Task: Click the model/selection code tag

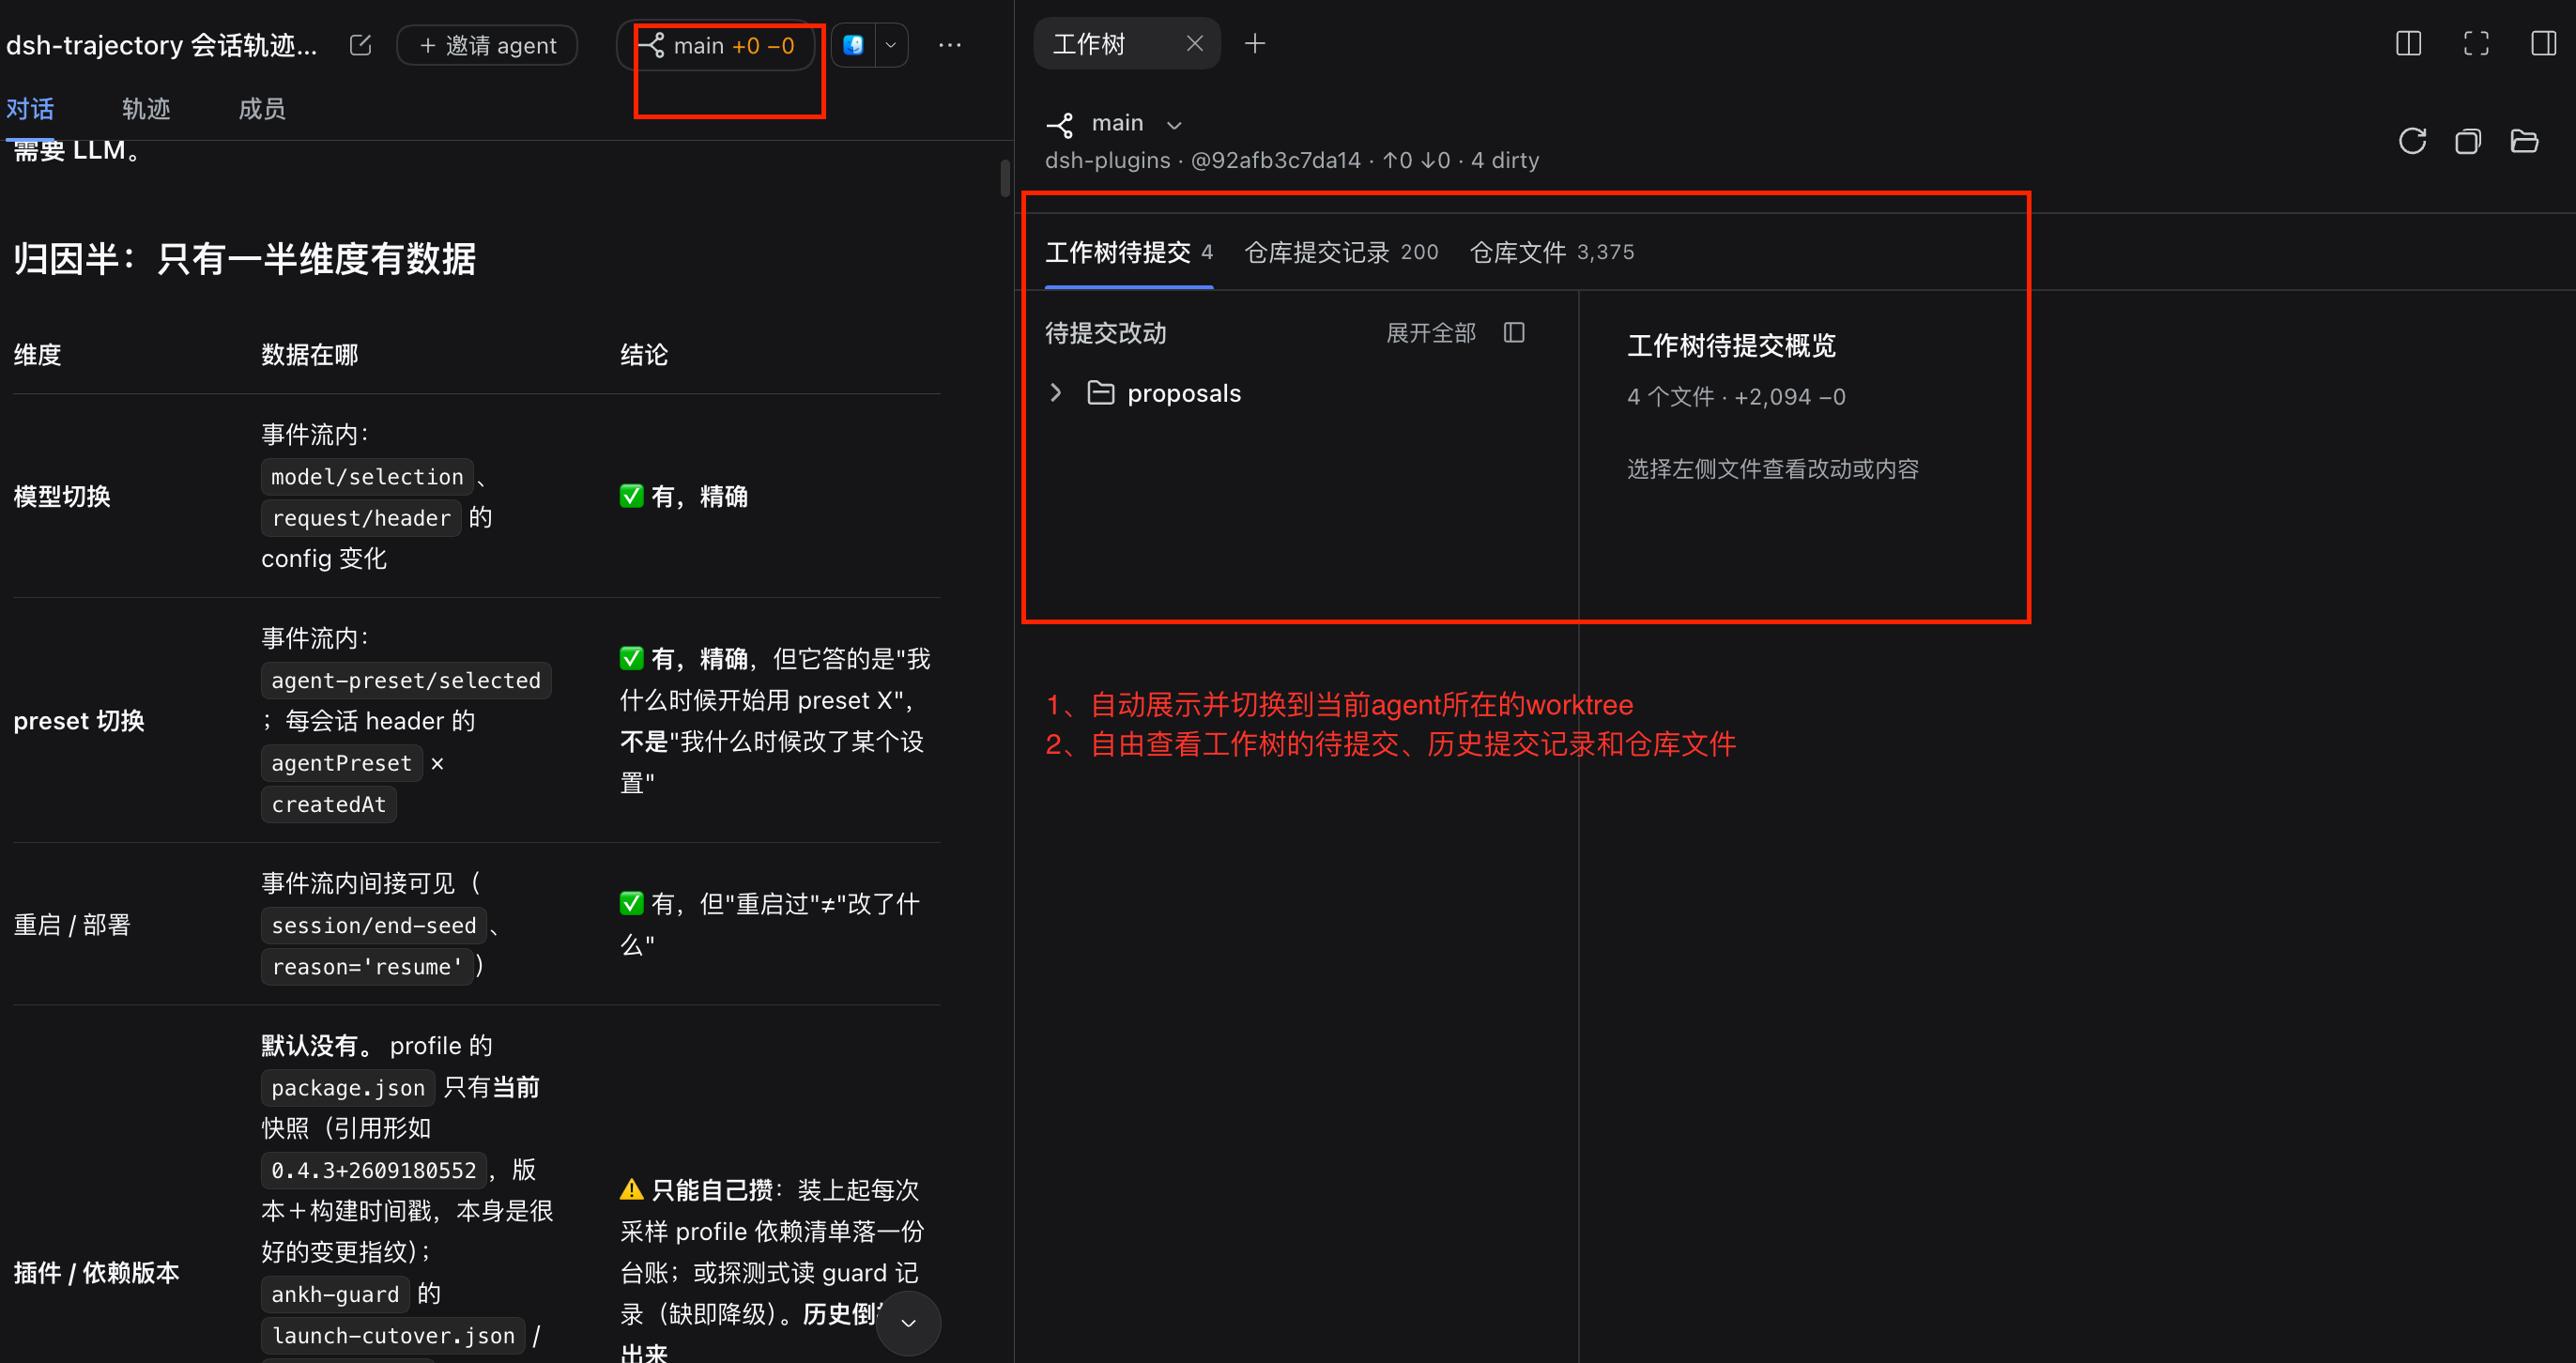Action: 367,477
